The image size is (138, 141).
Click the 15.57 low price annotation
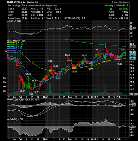coord(22,91)
